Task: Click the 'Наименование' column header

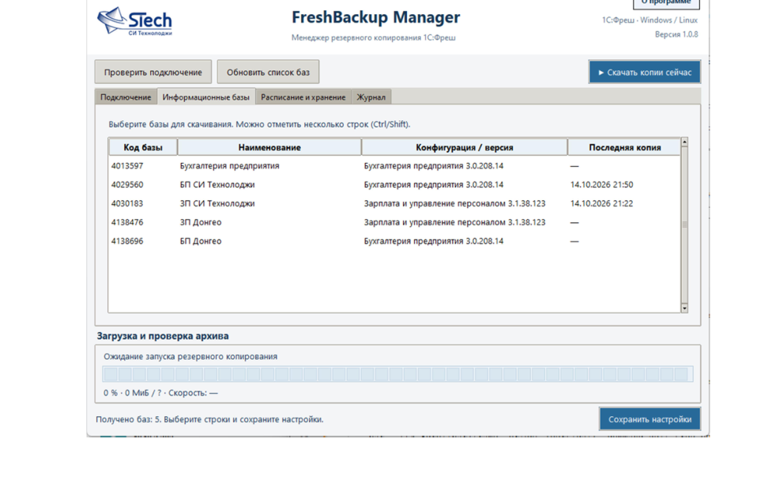Action: click(269, 147)
